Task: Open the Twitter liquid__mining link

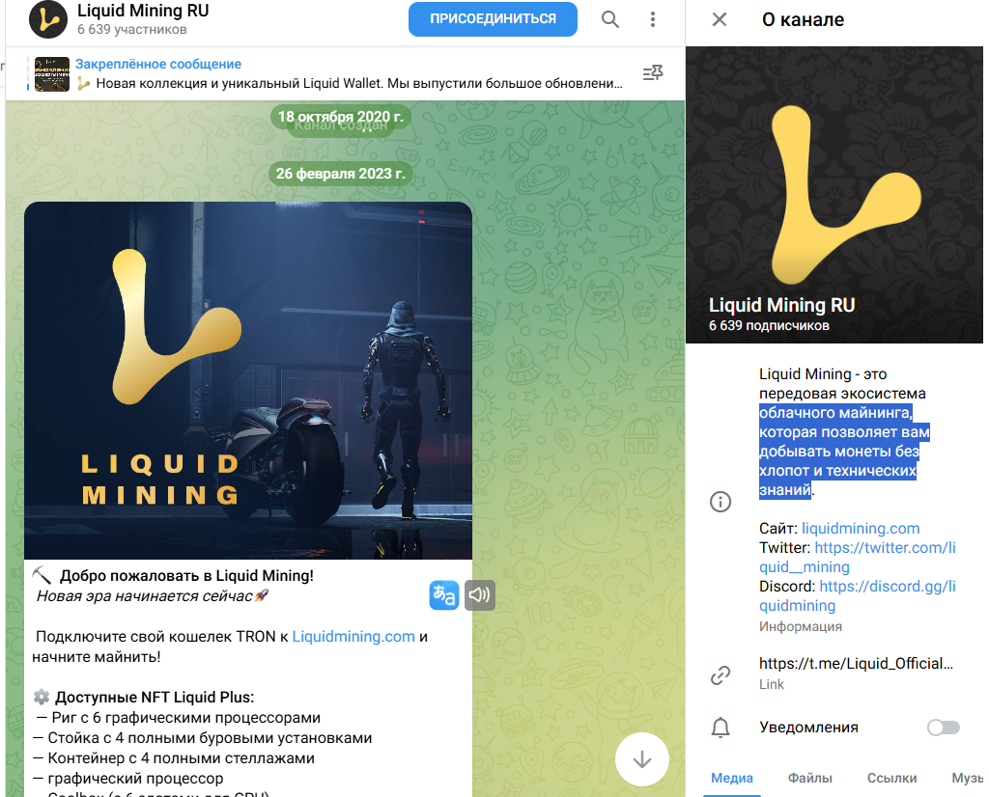Action: [858, 557]
